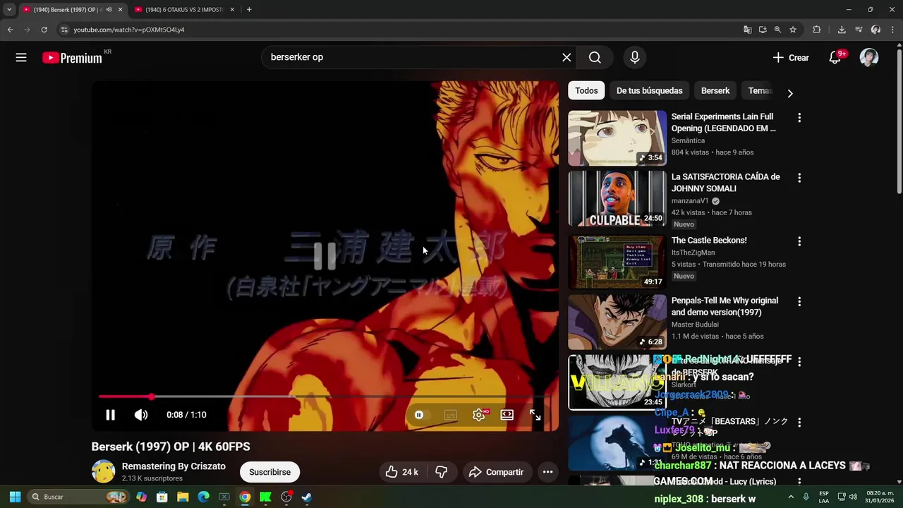Open Criszato channel avatar
The image size is (903, 508).
104,471
